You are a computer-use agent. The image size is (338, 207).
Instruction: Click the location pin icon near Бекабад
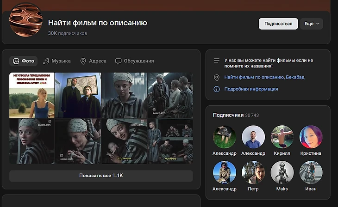216,78
